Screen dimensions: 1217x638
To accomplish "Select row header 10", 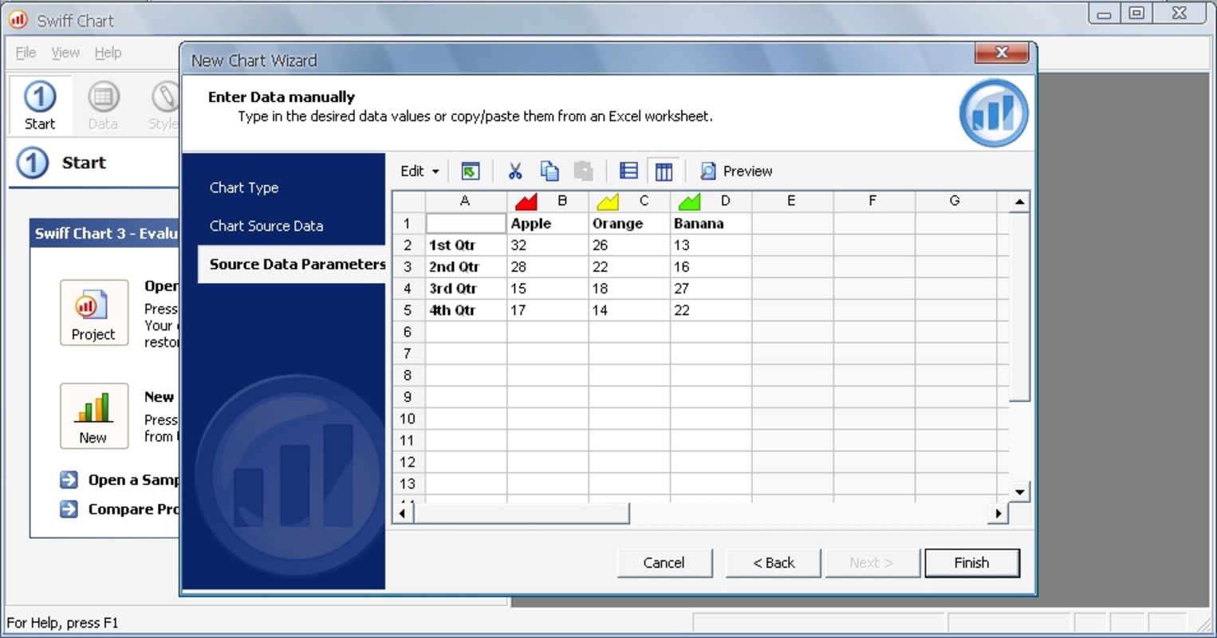I will point(408,419).
